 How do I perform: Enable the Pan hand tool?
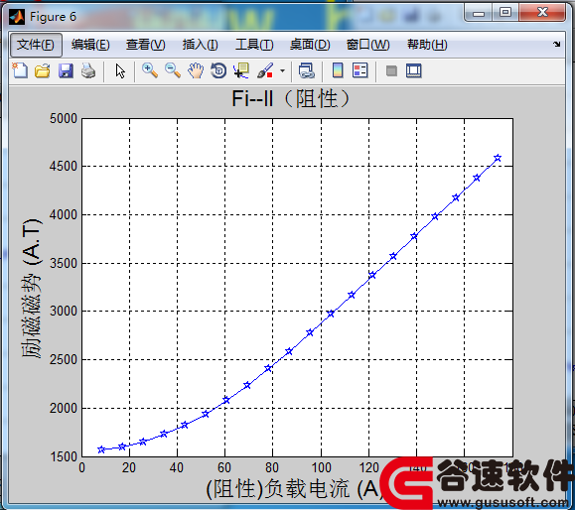(196, 70)
